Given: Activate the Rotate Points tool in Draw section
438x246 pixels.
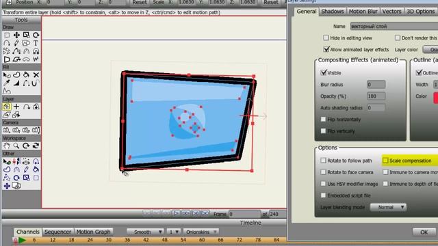Looking at the screenshot, I should pyautogui.click(x=36, y=35).
